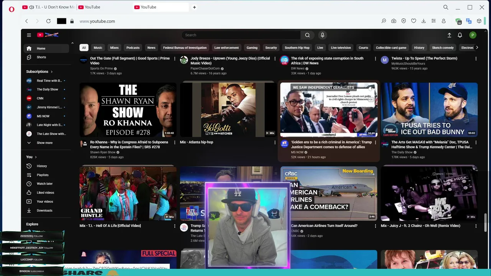This screenshot has height=276, width=491.
Task: Switch to the T.I. browser tab
Action: point(48,7)
